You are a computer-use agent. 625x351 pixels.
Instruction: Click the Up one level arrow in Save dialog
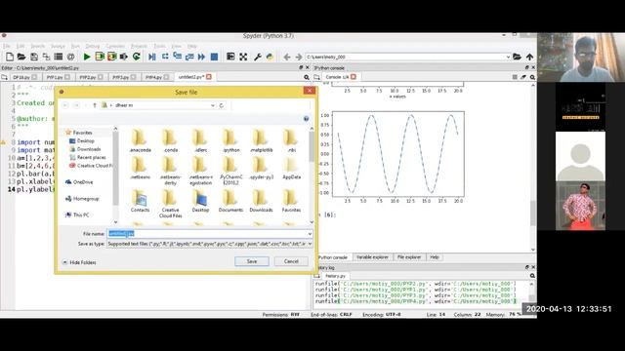[x=95, y=105]
